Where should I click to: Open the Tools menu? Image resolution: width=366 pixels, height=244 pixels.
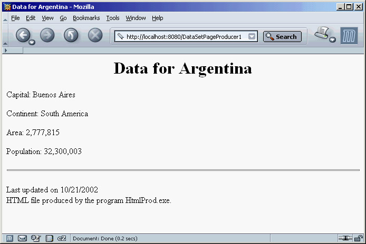point(113,18)
